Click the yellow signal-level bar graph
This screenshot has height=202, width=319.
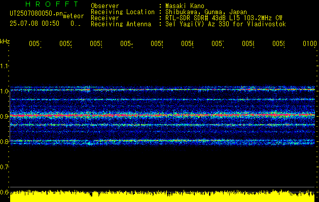[162, 196]
